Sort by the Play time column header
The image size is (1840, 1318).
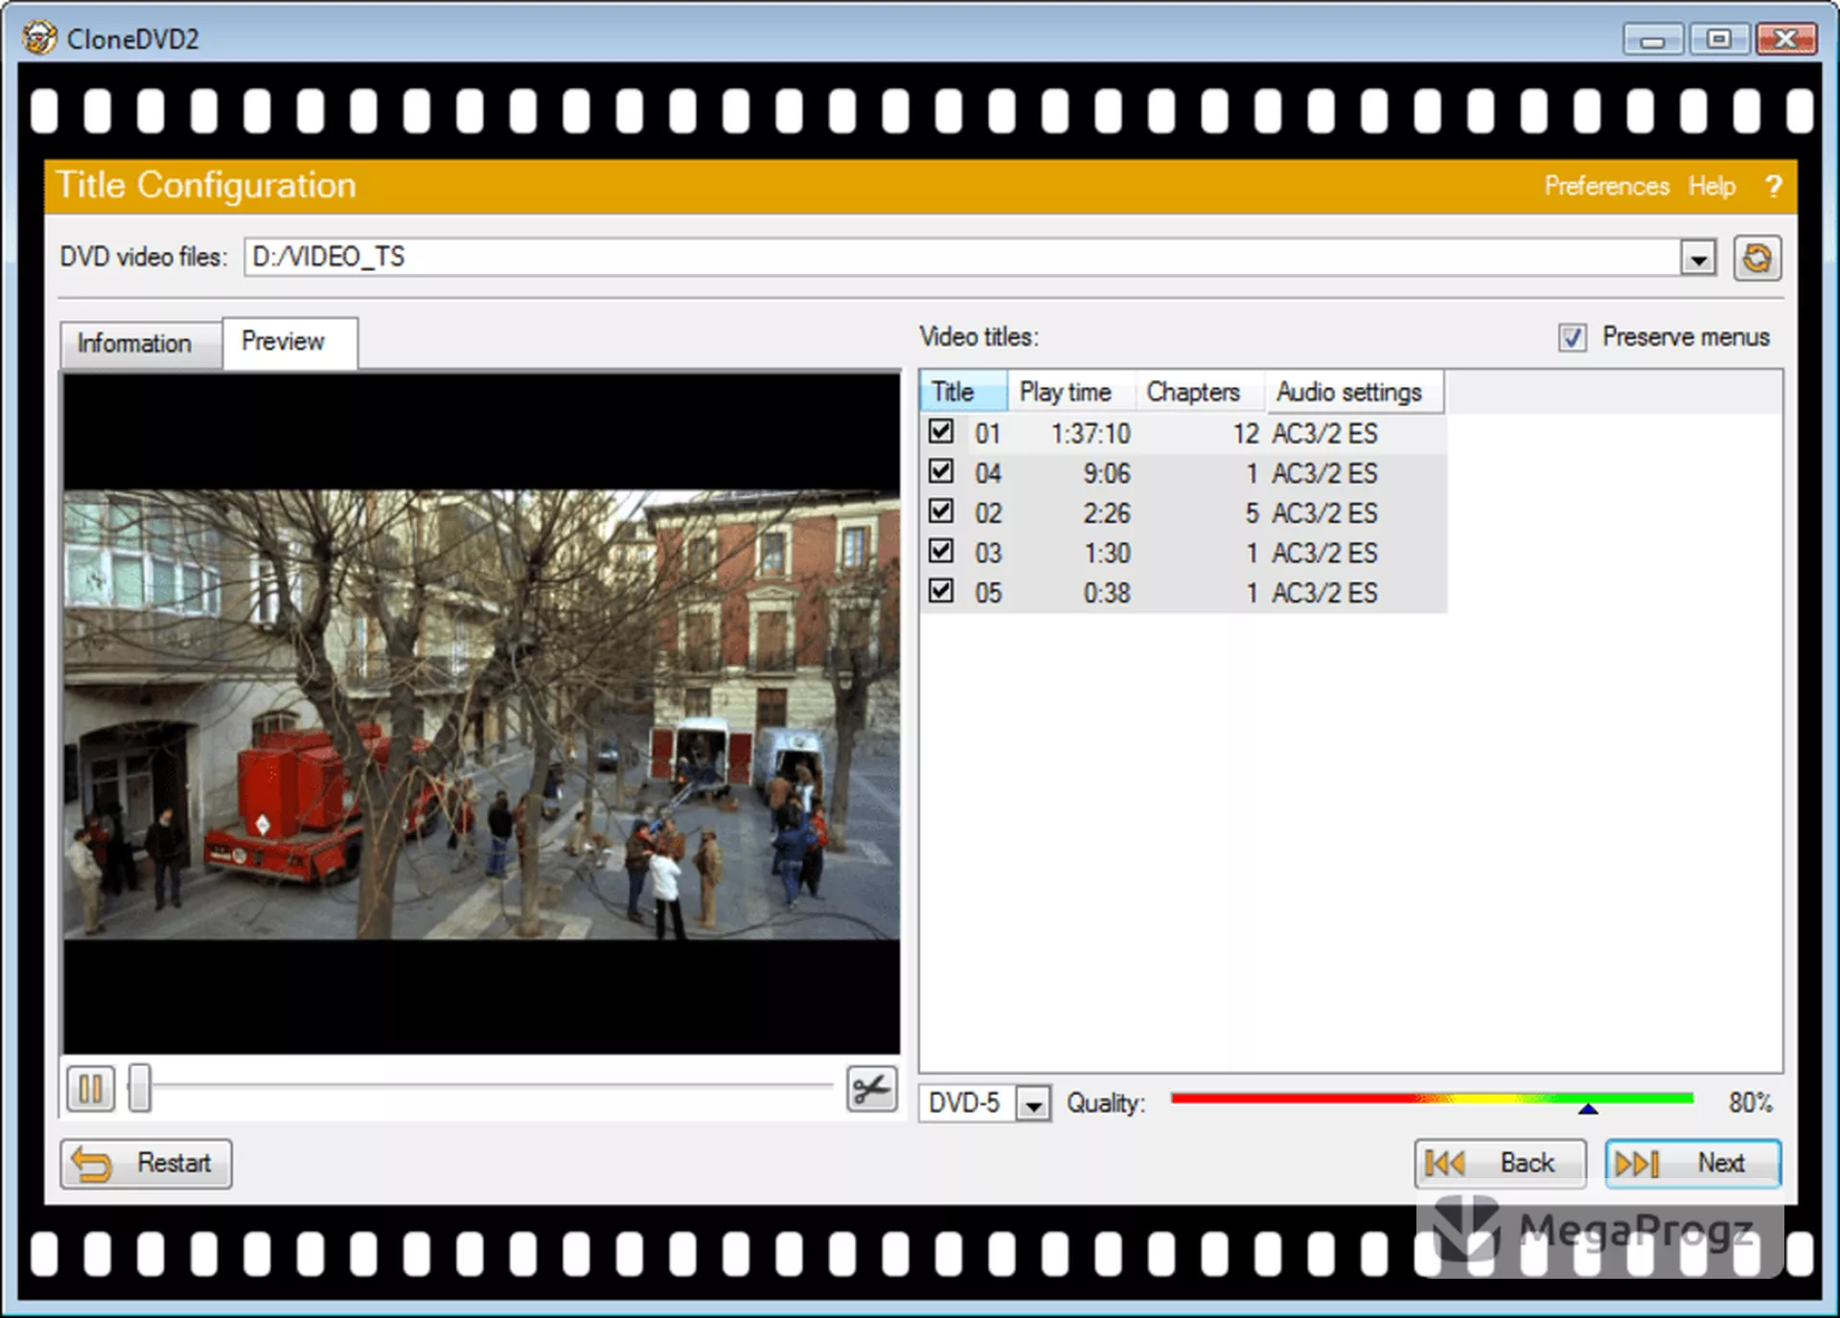pos(1070,392)
